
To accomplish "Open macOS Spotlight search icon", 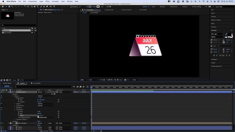I will pyautogui.click(x=211, y=1).
